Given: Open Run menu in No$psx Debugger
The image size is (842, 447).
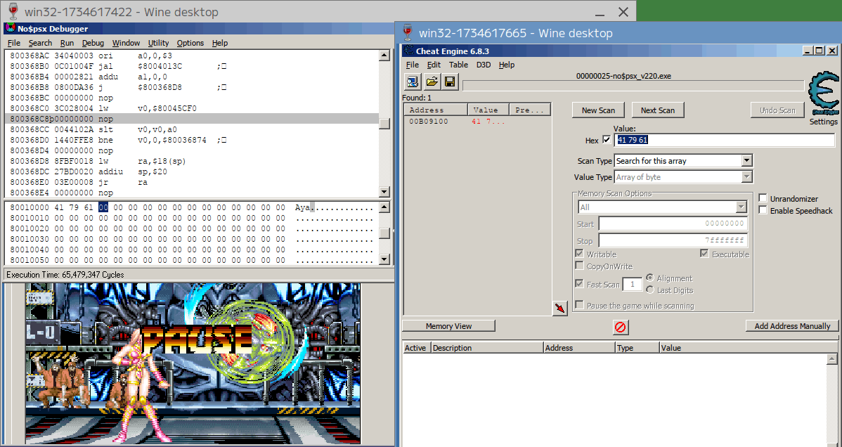Looking at the screenshot, I should [67, 43].
